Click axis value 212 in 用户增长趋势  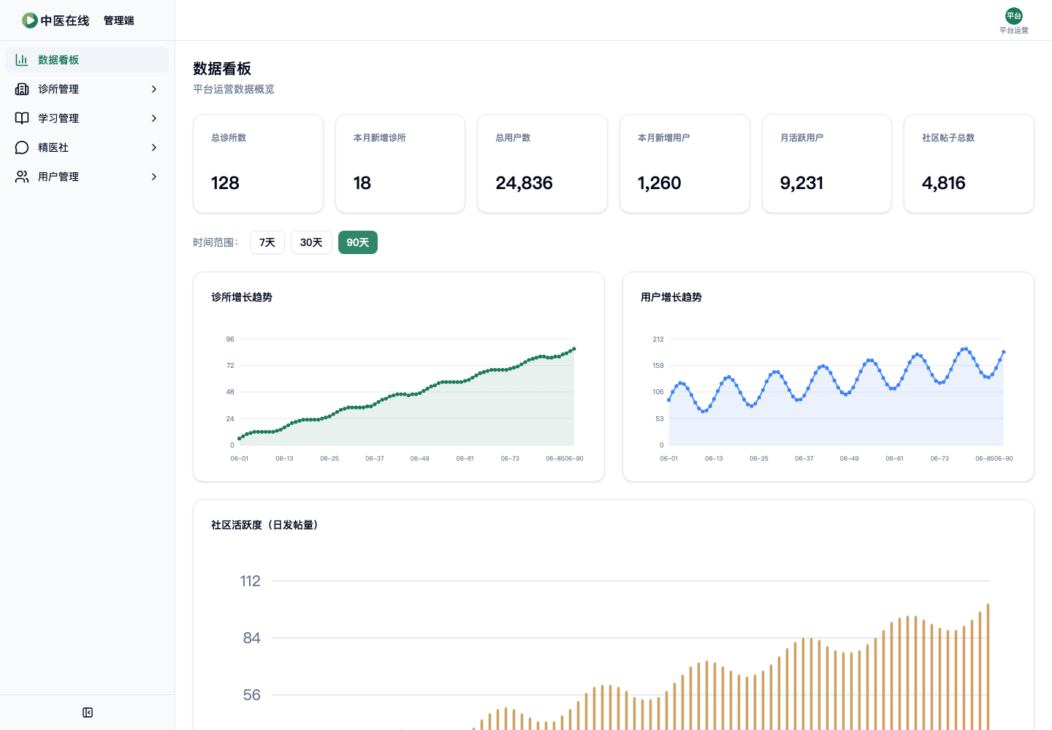click(658, 339)
